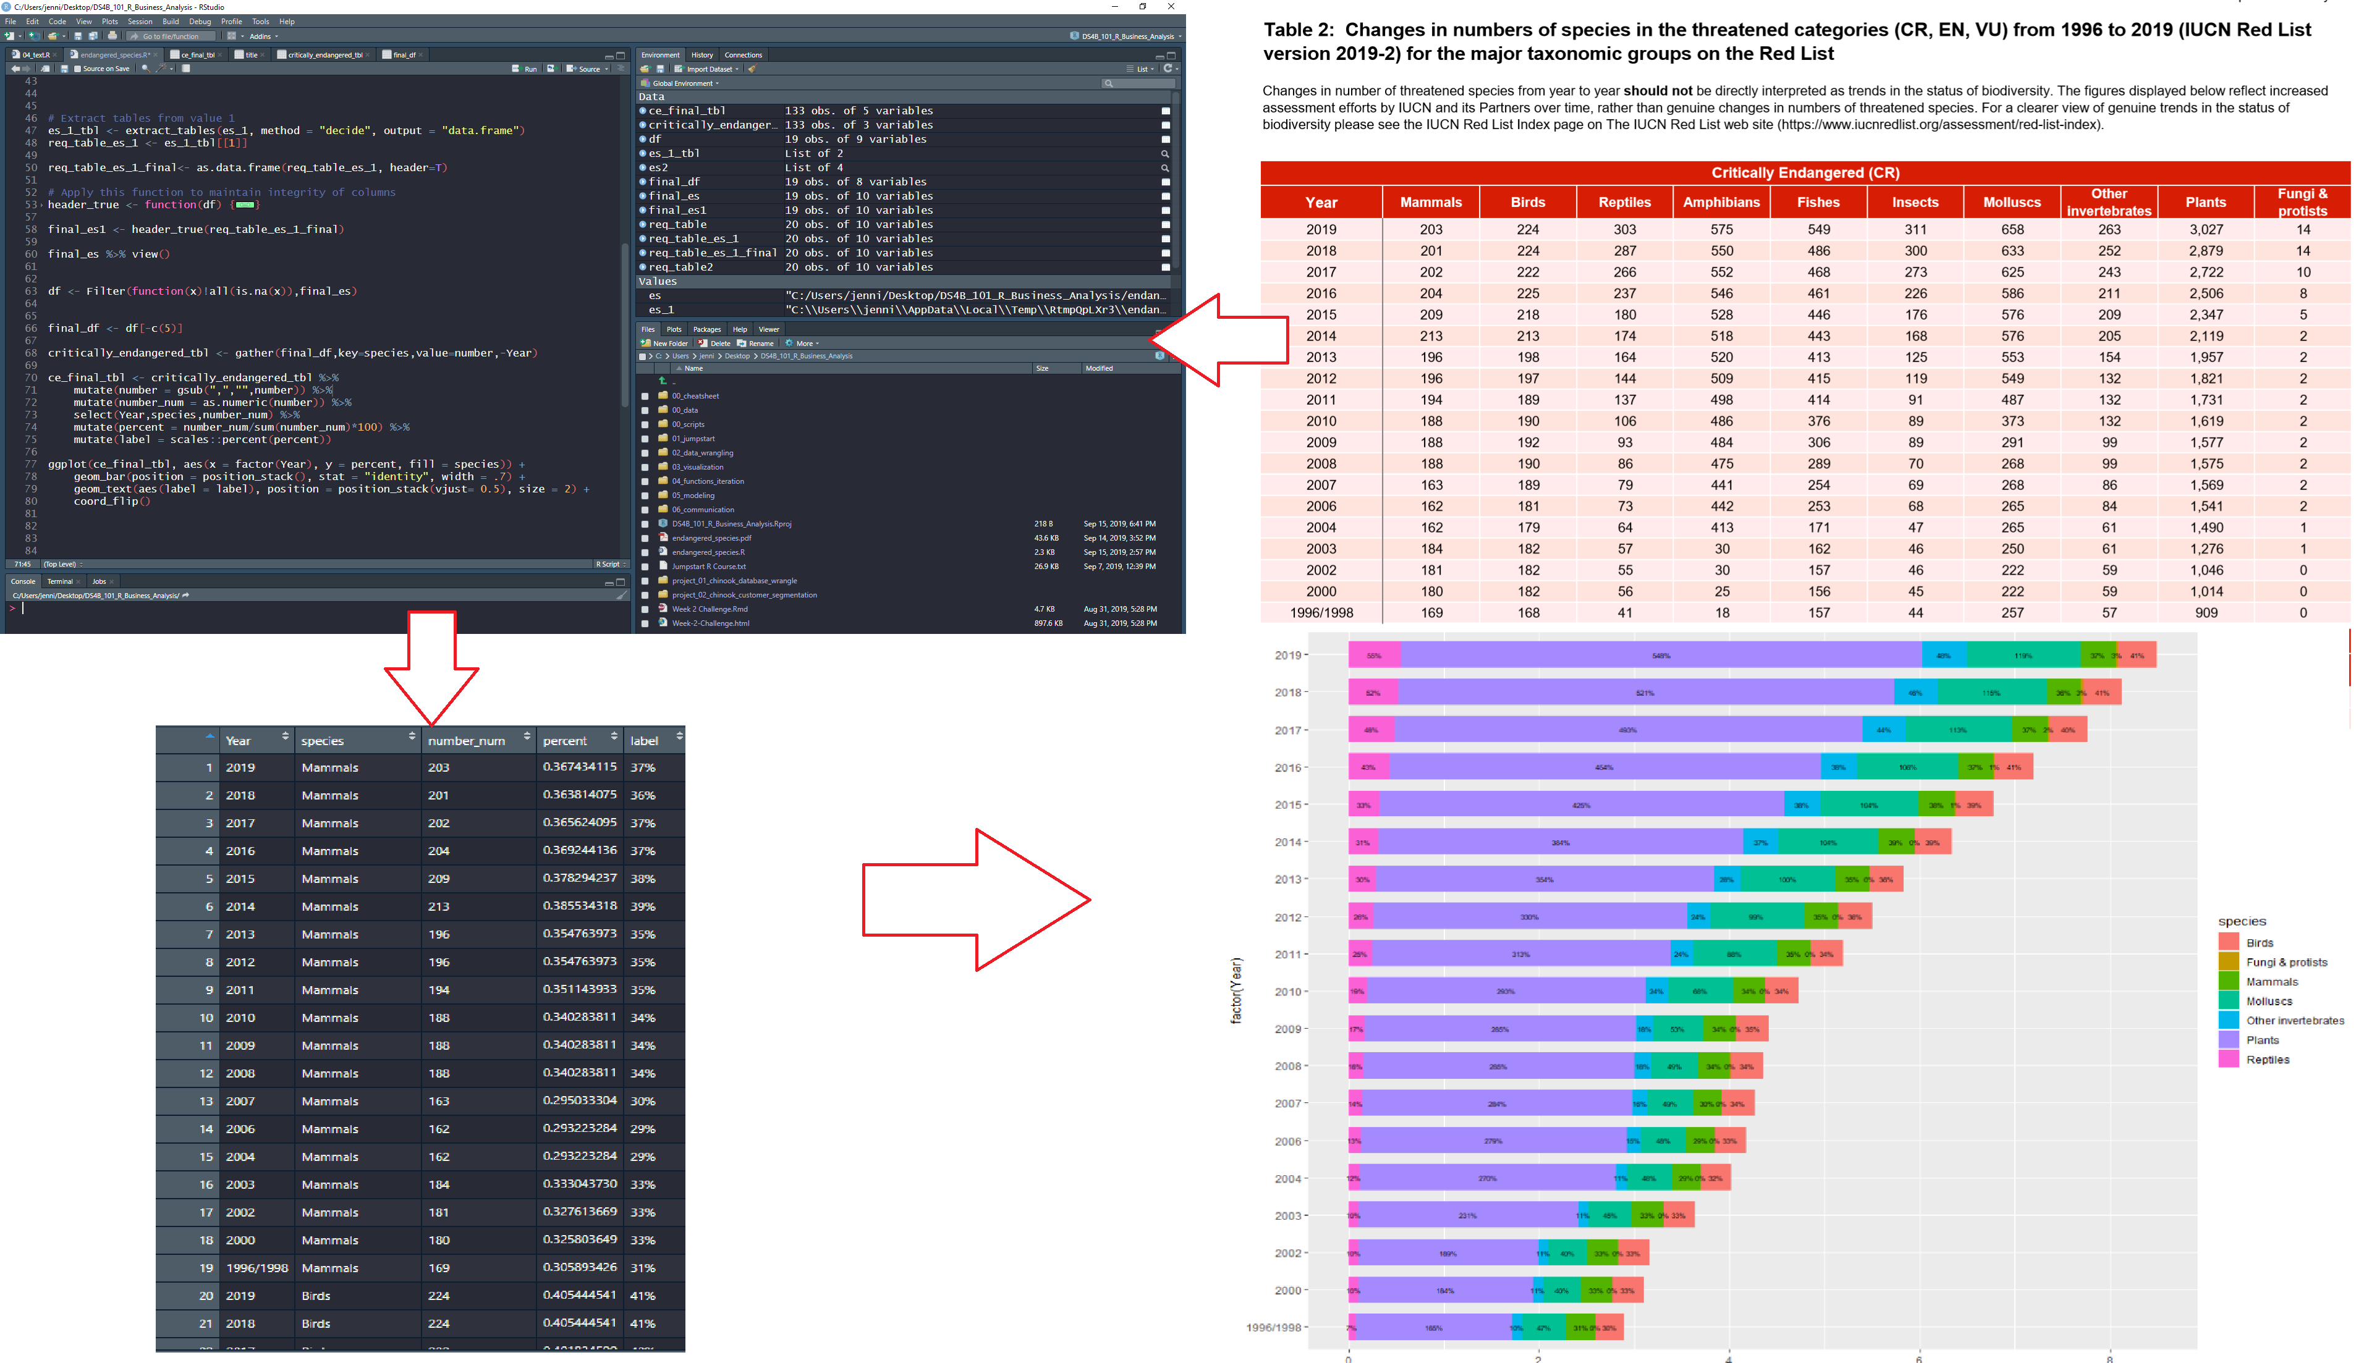Viewport: 2369px width, 1363px height.
Task: Click the Desktop breadcrumb in Files path
Action: [x=737, y=357]
